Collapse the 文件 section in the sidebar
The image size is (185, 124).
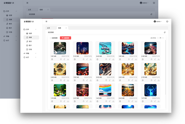tap(36, 29)
